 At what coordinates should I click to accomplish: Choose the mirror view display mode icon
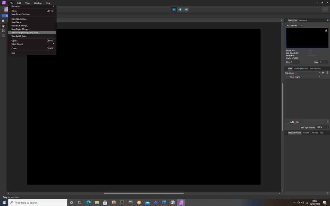[186, 9]
